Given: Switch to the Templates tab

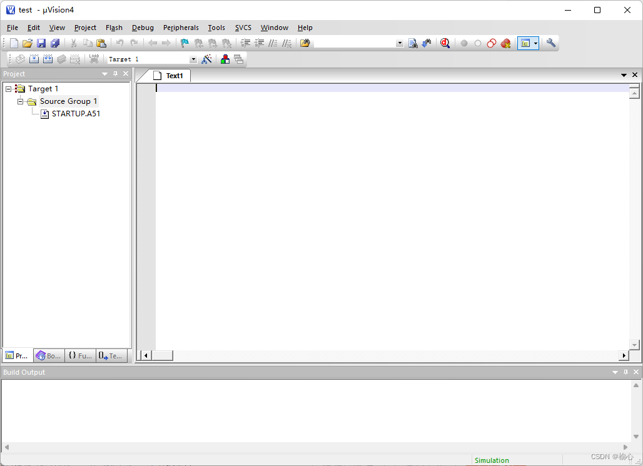Looking at the screenshot, I should tap(111, 356).
